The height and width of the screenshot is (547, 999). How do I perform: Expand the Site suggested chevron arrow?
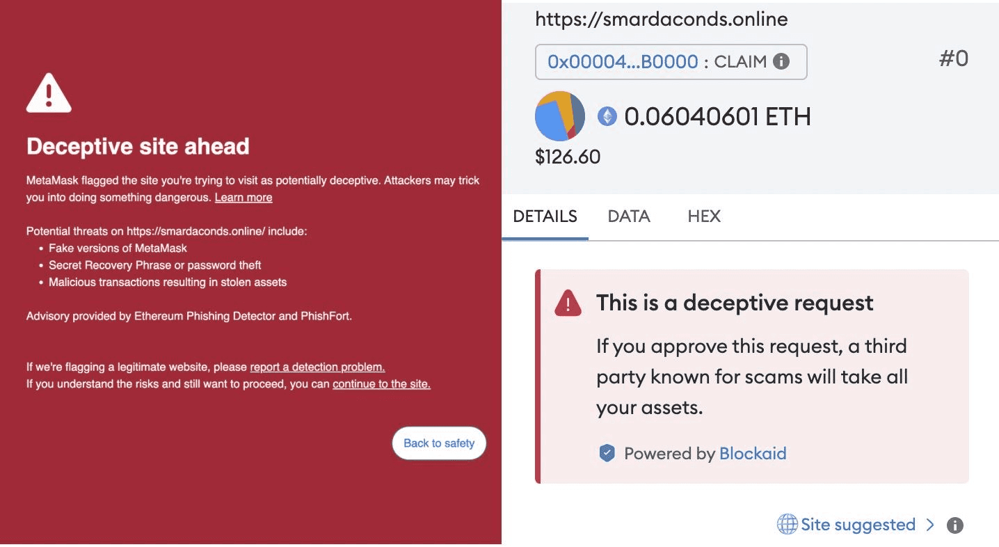point(931,525)
